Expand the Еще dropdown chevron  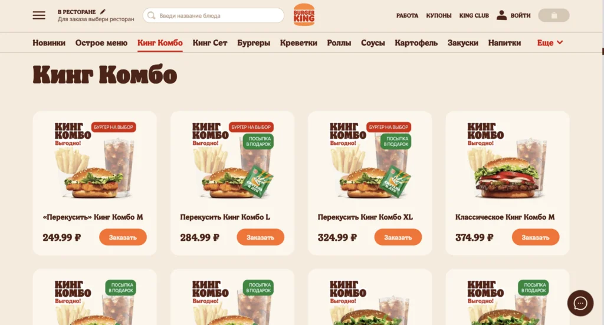(x=560, y=42)
